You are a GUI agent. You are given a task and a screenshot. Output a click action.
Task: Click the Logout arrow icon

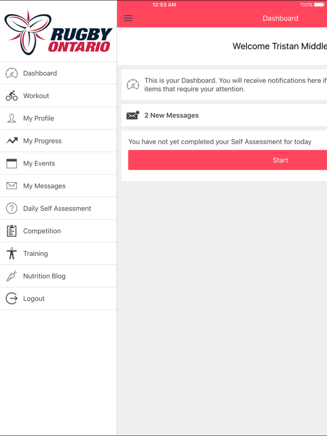12,299
